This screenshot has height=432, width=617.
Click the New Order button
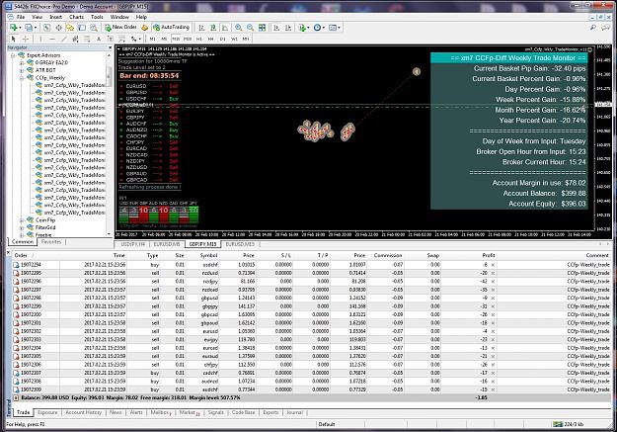coord(120,28)
